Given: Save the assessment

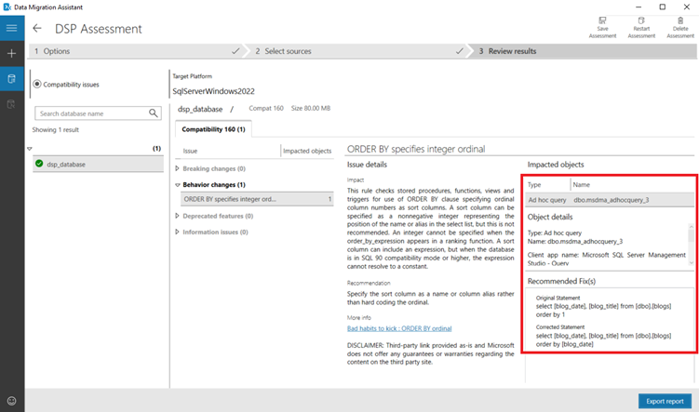Looking at the screenshot, I should pos(602,28).
